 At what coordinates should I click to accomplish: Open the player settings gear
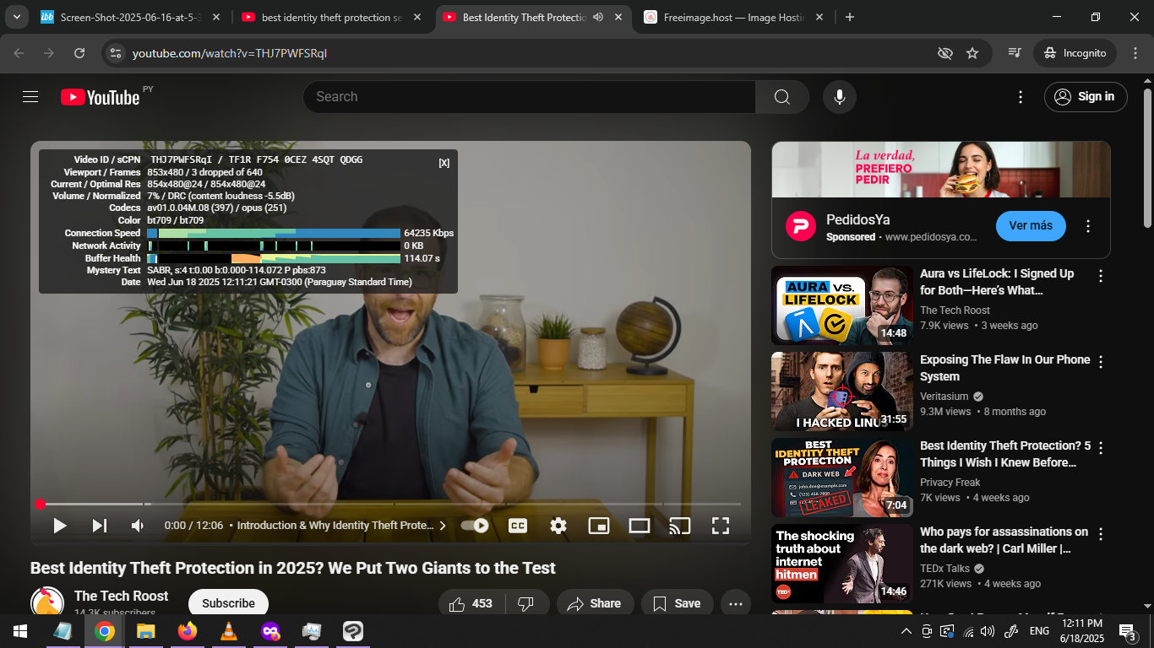[558, 526]
